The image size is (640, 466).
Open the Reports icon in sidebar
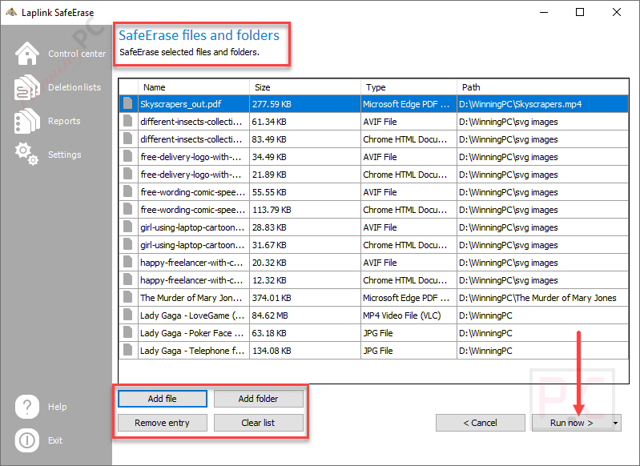tap(27, 121)
